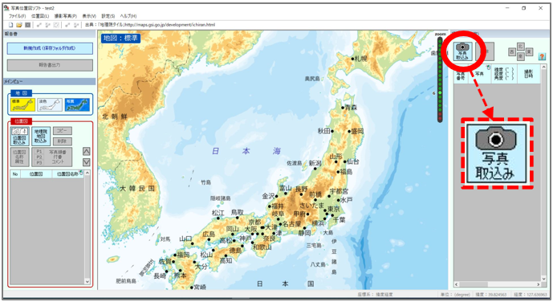Click 新規作成 (保存フォルダ作成) button
Viewport: 553px width, 302px height.
(50, 48)
